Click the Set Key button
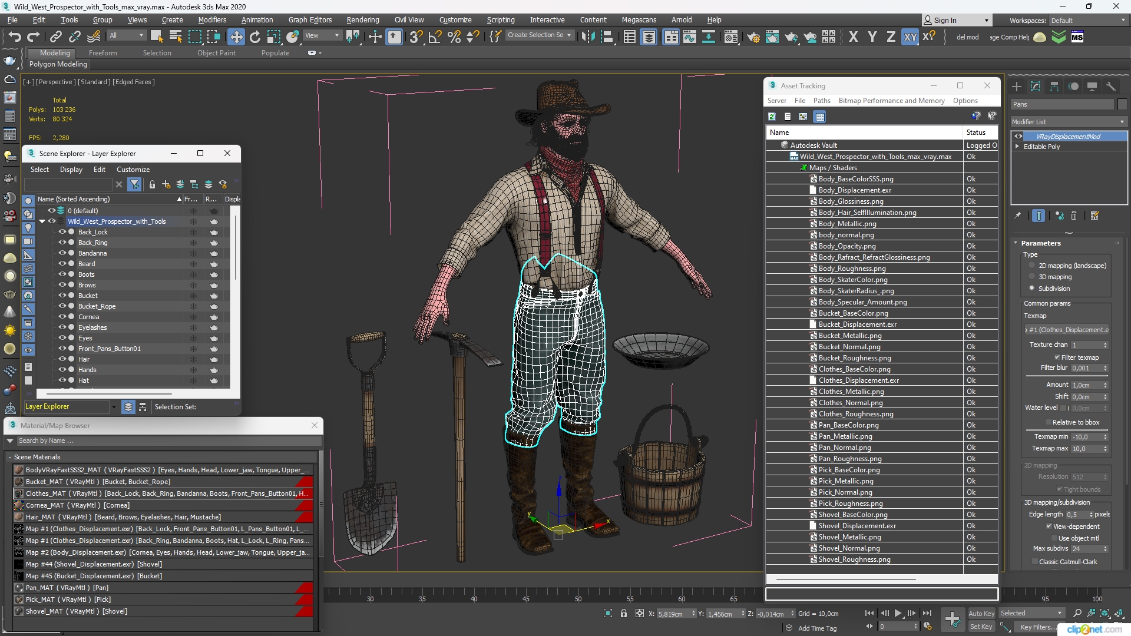Screen dimensions: 1131x636 [x=981, y=627]
